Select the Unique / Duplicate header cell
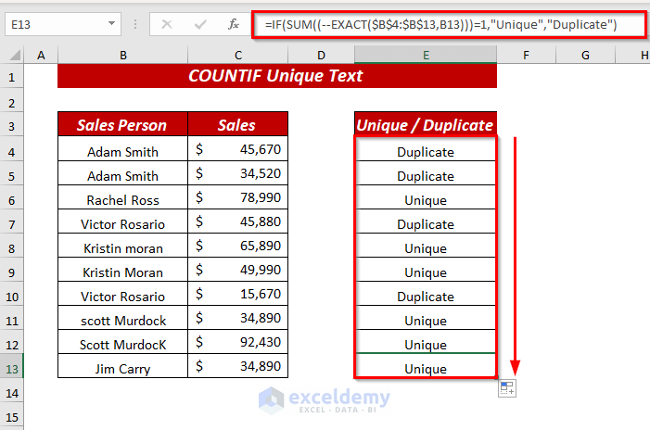The height and width of the screenshot is (430, 650). pyautogui.click(x=426, y=124)
